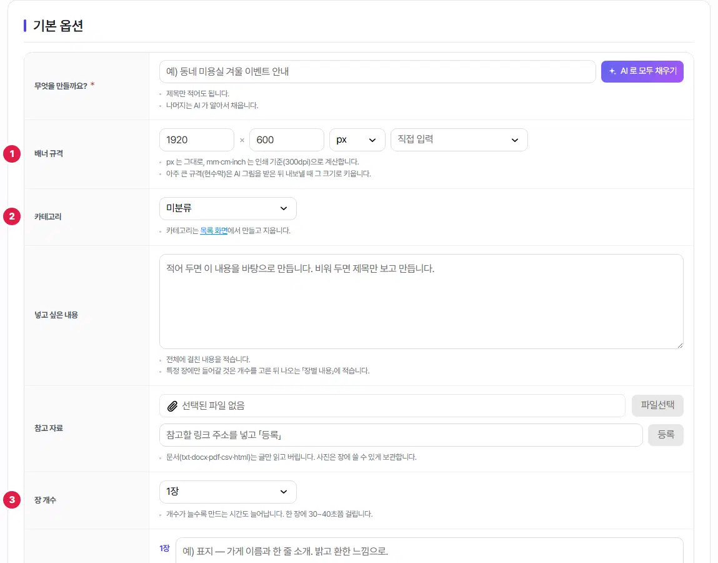Click the paperclip attachment icon
Viewport: 718px width, 563px height.
(172, 406)
